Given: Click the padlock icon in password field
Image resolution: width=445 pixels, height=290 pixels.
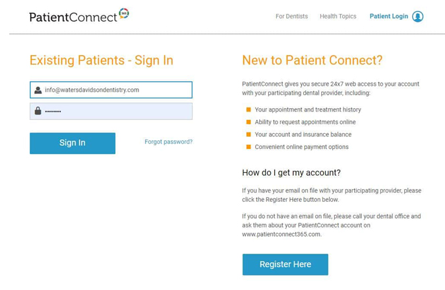Looking at the screenshot, I should pos(38,111).
